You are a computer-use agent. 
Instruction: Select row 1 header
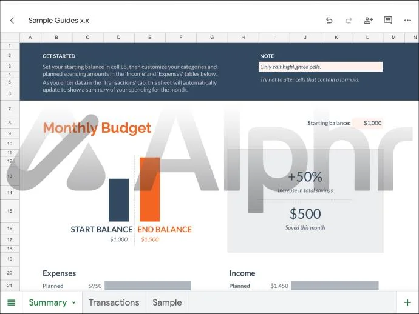point(10,46)
